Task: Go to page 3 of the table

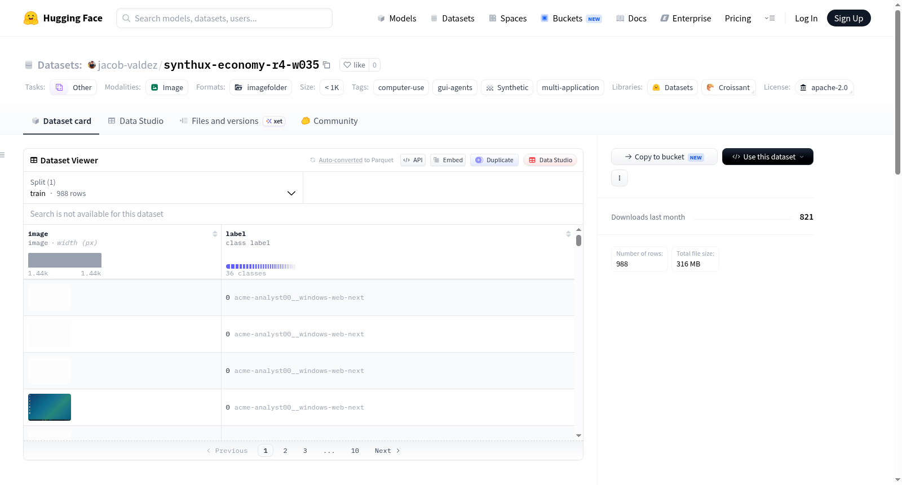Action: [x=305, y=451]
